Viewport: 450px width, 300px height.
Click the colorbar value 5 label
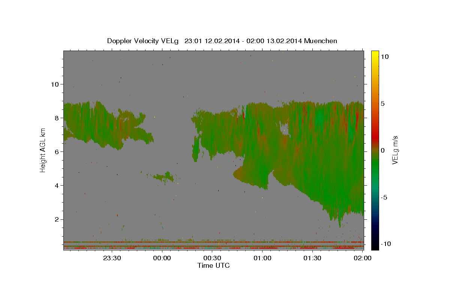(x=383, y=103)
